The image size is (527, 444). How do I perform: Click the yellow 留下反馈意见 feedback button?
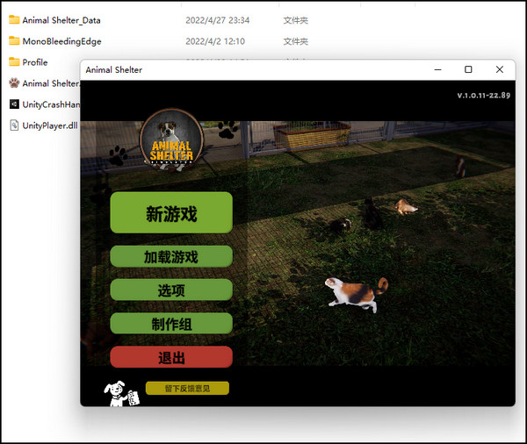tap(187, 388)
